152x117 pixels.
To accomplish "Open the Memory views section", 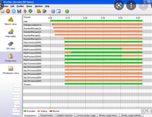I will pyautogui.click(x=11, y=21).
